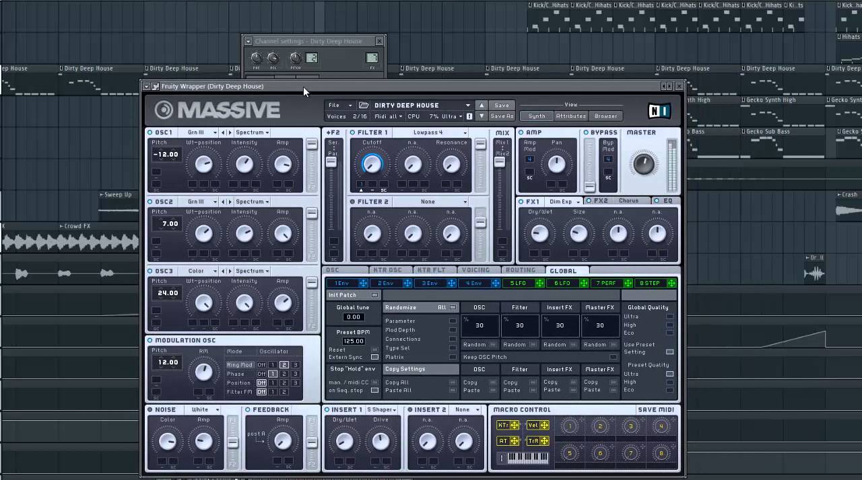Click the KTr macro source handle
This screenshot has height=480, width=862.
515,425
